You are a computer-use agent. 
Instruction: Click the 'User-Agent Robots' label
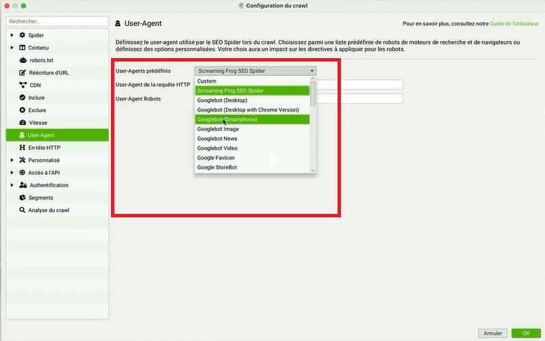coord(138,99)
